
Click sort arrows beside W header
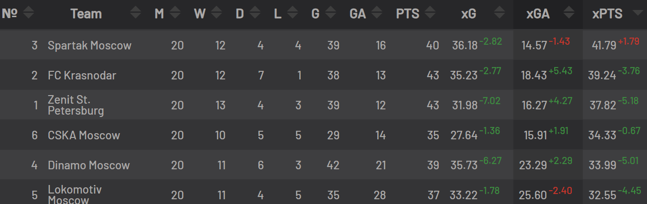click(217, 13)
